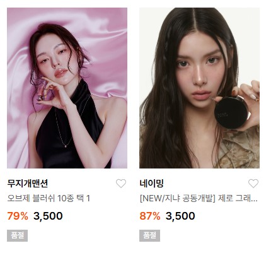This screenshot has height=260, width=266.
Task: Open product title 오브제 블러쉬 10종 택 1
Action: [49, 198]
